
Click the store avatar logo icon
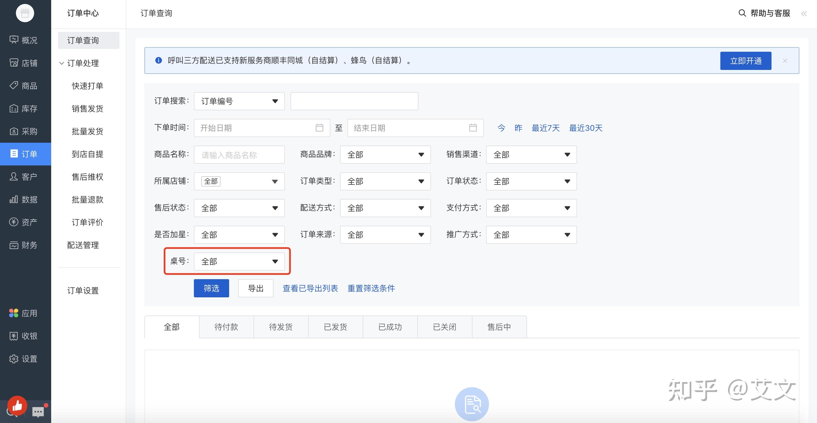tap(25, 13)
